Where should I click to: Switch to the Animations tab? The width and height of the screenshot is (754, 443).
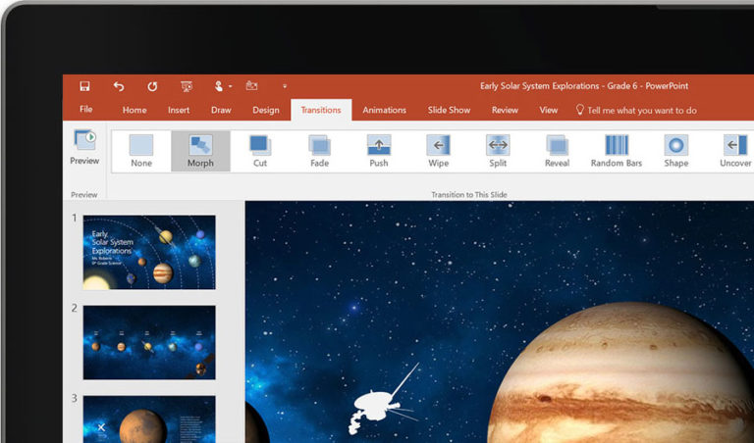point(384,110)
